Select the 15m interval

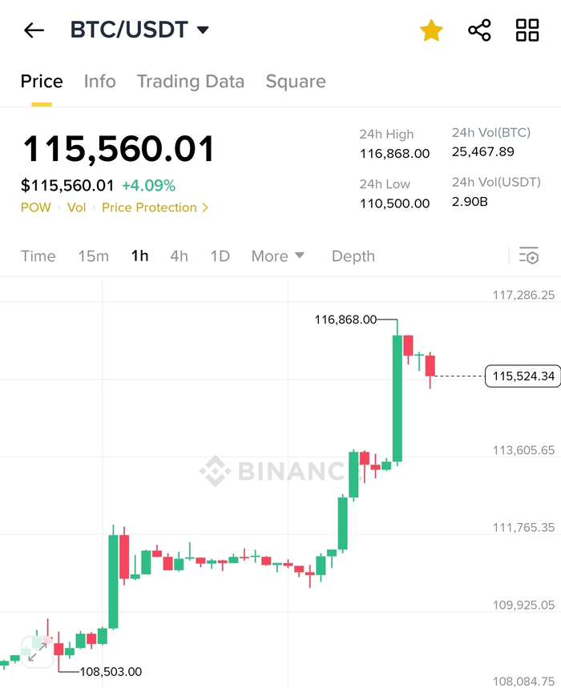click(94, 255)
